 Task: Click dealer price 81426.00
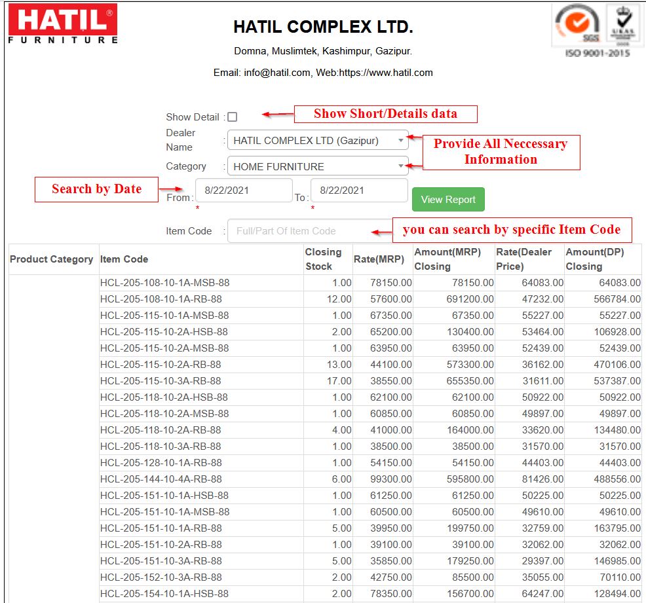pos(542,479)
